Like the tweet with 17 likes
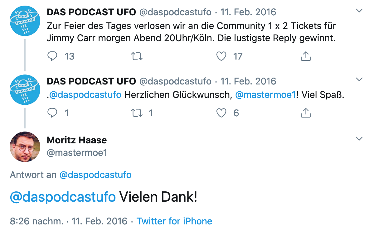This screenshot has height=235, width=373. click(221, 56)
